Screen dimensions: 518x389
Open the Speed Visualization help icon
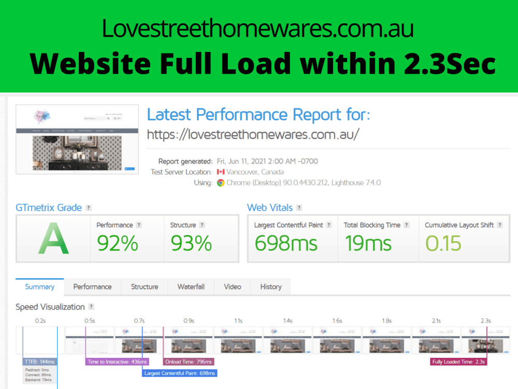[x=91, y=307]
